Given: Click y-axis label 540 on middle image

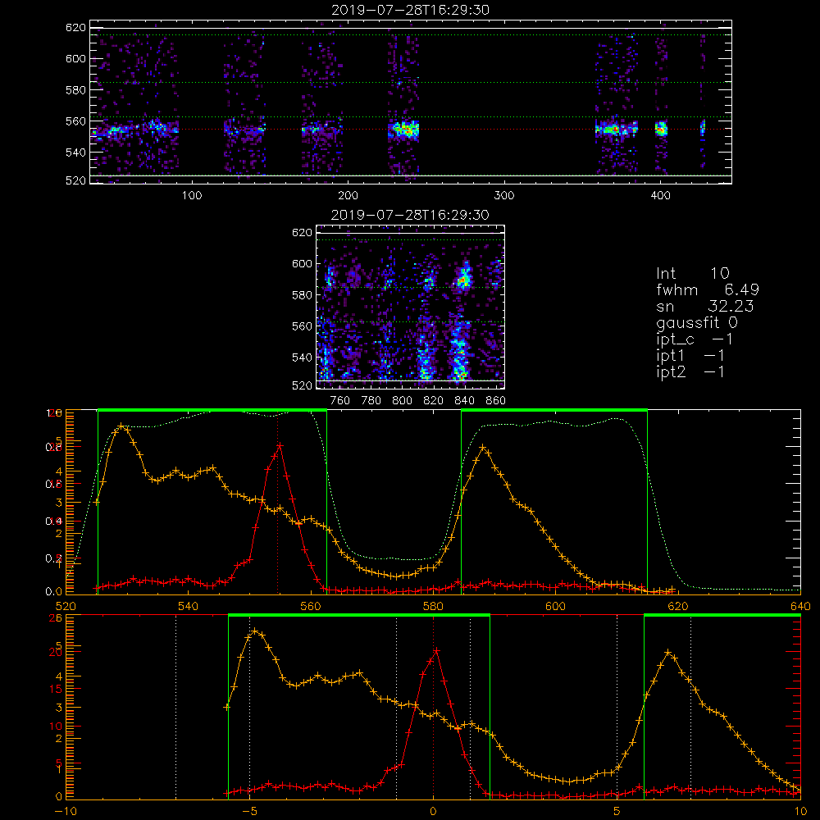Looking at the screenshot, I should 303,358.
